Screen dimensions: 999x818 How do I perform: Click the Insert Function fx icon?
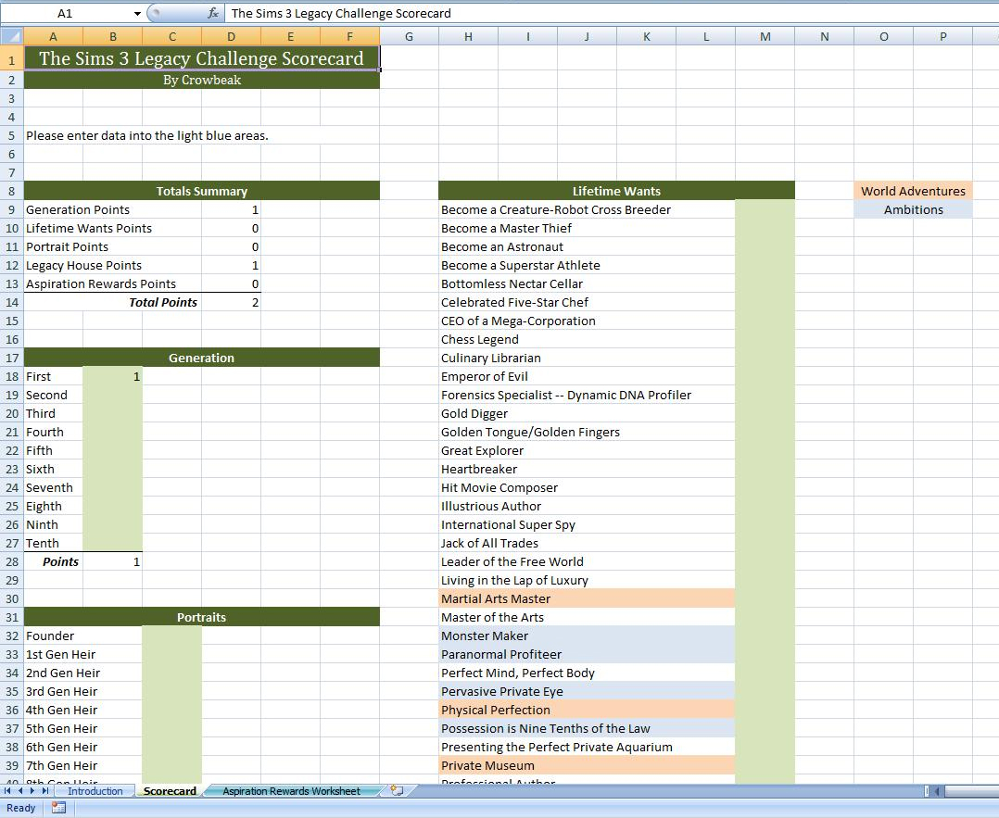point(213,13)
